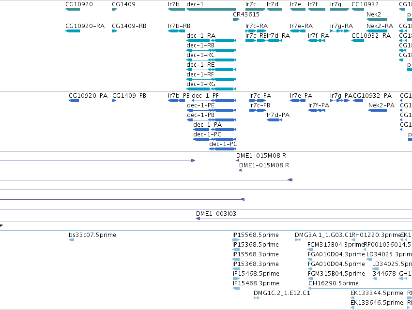
Task: Click the FGA010D04.3prime EST label
Action: [x=336, y=254]
